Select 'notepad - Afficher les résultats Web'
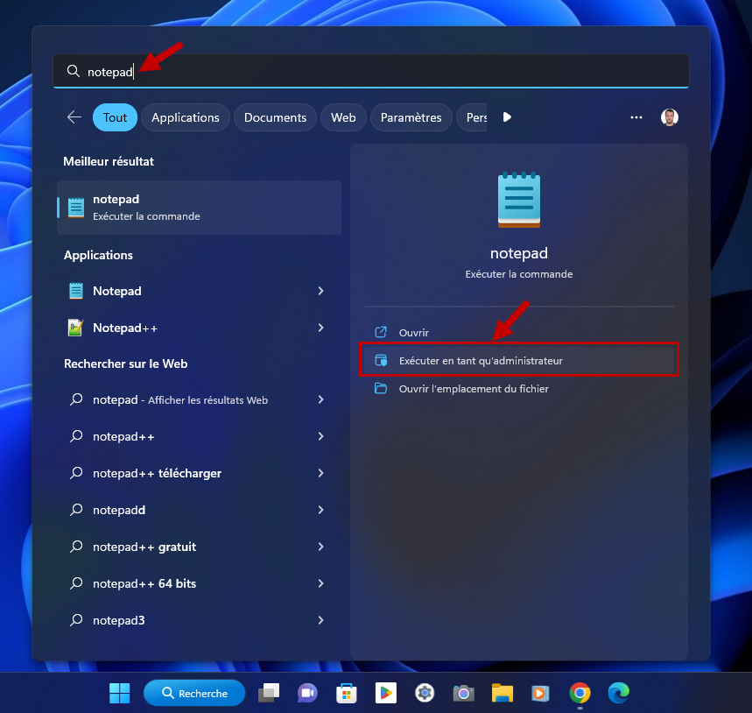The image size is (752, 713). [180, 399]
